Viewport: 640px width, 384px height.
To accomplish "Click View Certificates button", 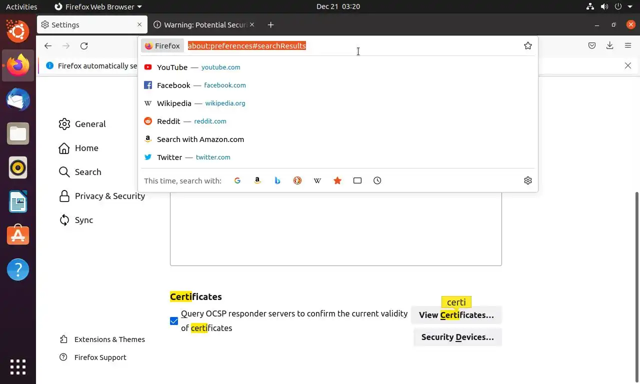I will 456,315.
